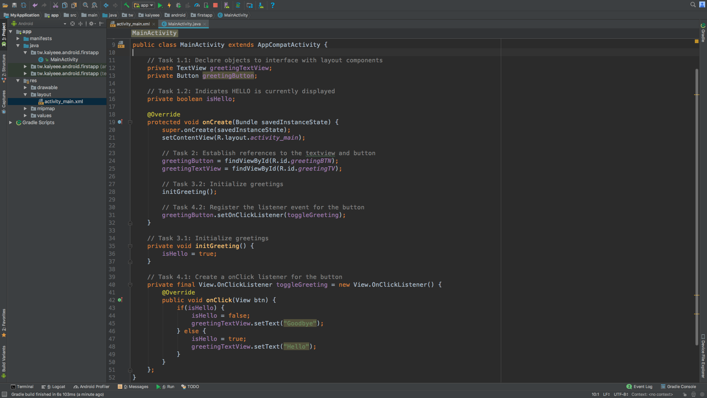Click the Hector inspector icon in status bar
Viewport: 707px width, 398px height.
693,394
